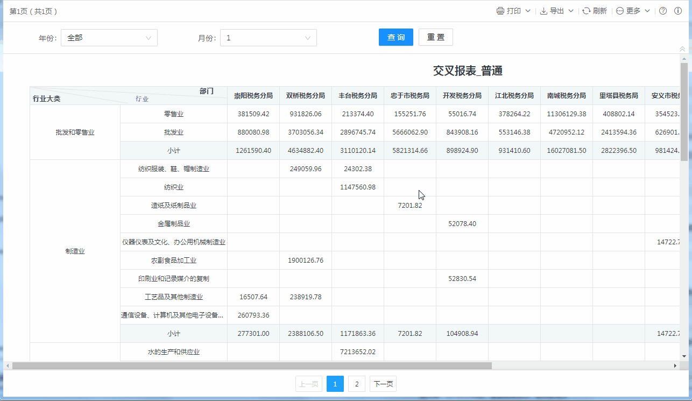
Task: Click the download icon for 导出
Action: tap(543, 11)
